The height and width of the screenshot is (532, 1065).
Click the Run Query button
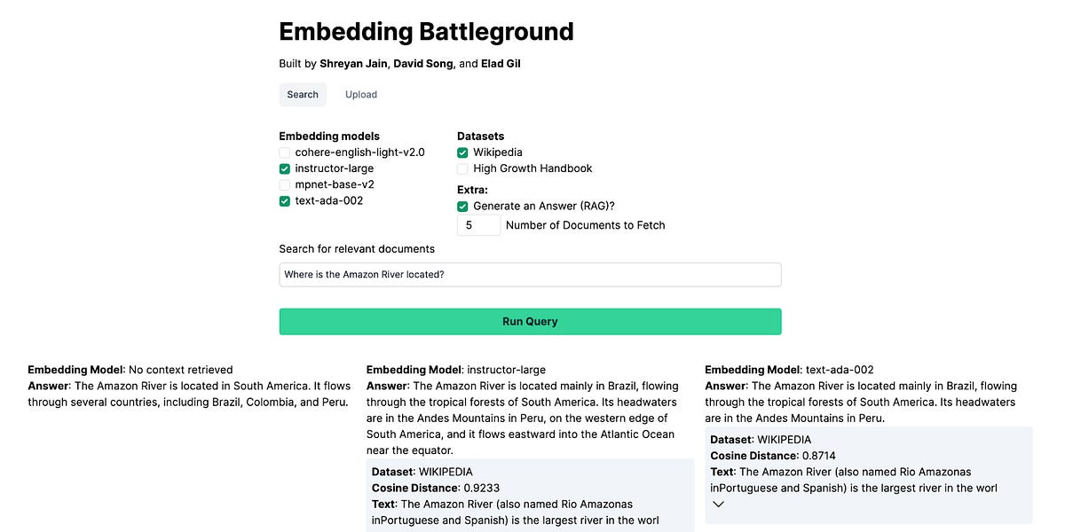(x=530, y=321)
